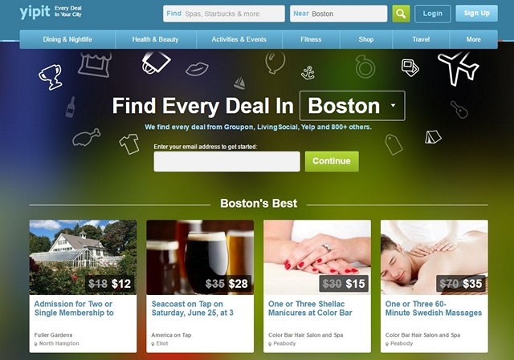Open the Dining & Nightlife category
The image size is (514, 360).
(x=67, y=39)
